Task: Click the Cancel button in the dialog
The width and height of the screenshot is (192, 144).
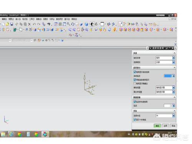Action: tap(173, 126)
